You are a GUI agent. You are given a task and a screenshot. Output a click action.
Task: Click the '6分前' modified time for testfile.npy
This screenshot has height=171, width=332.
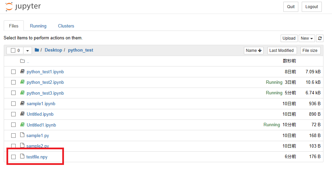click(290, 157)
